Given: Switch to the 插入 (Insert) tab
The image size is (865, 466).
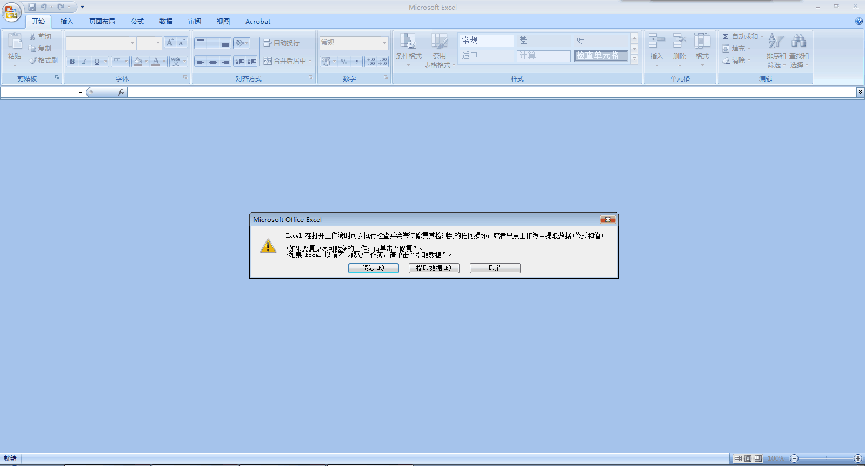Looking at the screenshot, I should (66, 22).
